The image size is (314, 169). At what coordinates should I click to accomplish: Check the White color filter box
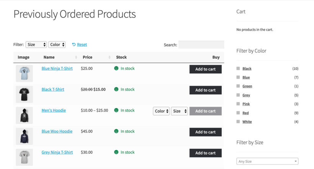(238, 121)
